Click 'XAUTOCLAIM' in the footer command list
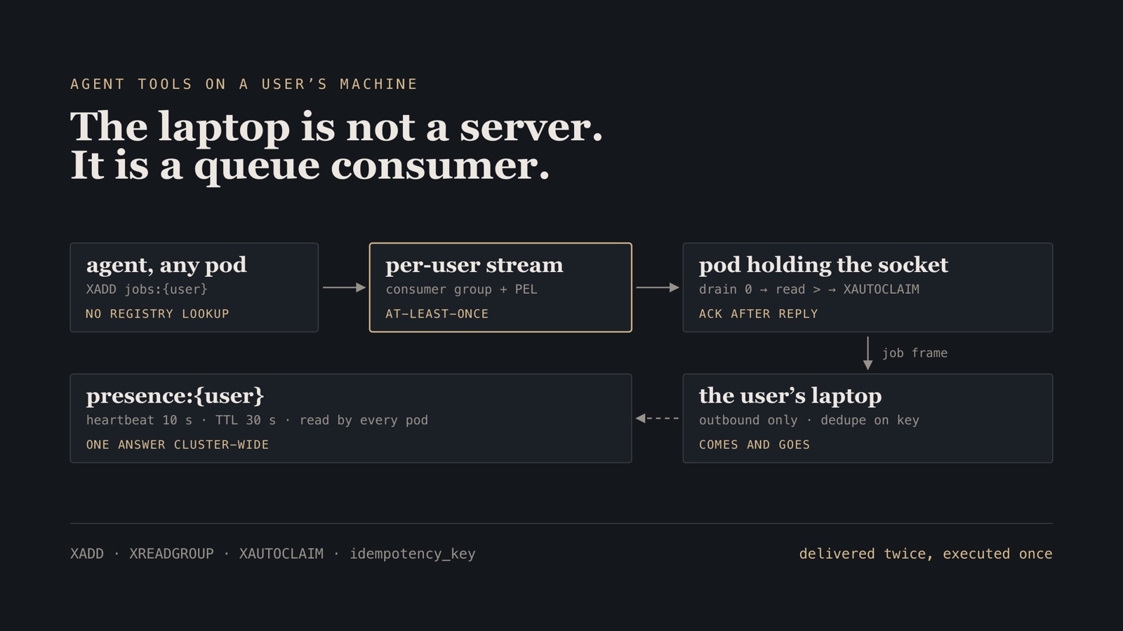 [x=281, y=554]
